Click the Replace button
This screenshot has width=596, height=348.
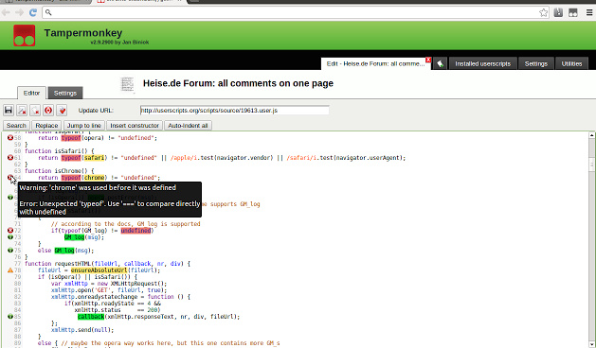46,126
